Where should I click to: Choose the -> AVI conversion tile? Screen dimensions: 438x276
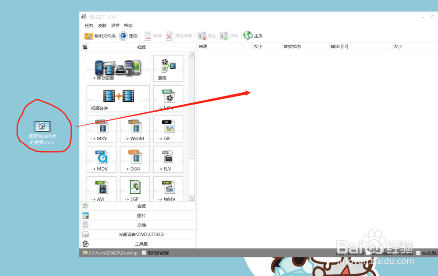[x=102, y=189]
